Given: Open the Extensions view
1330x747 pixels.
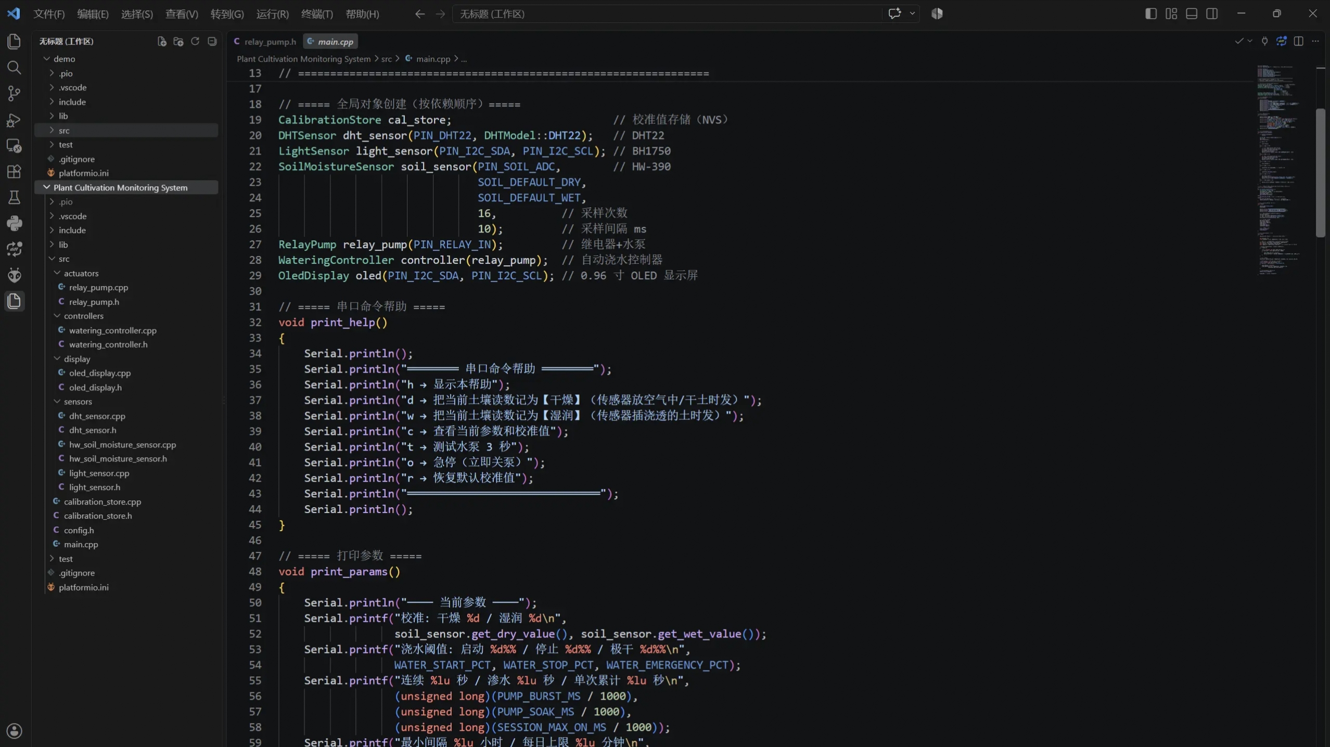Looking at the screenshot, I should point(14,172).
